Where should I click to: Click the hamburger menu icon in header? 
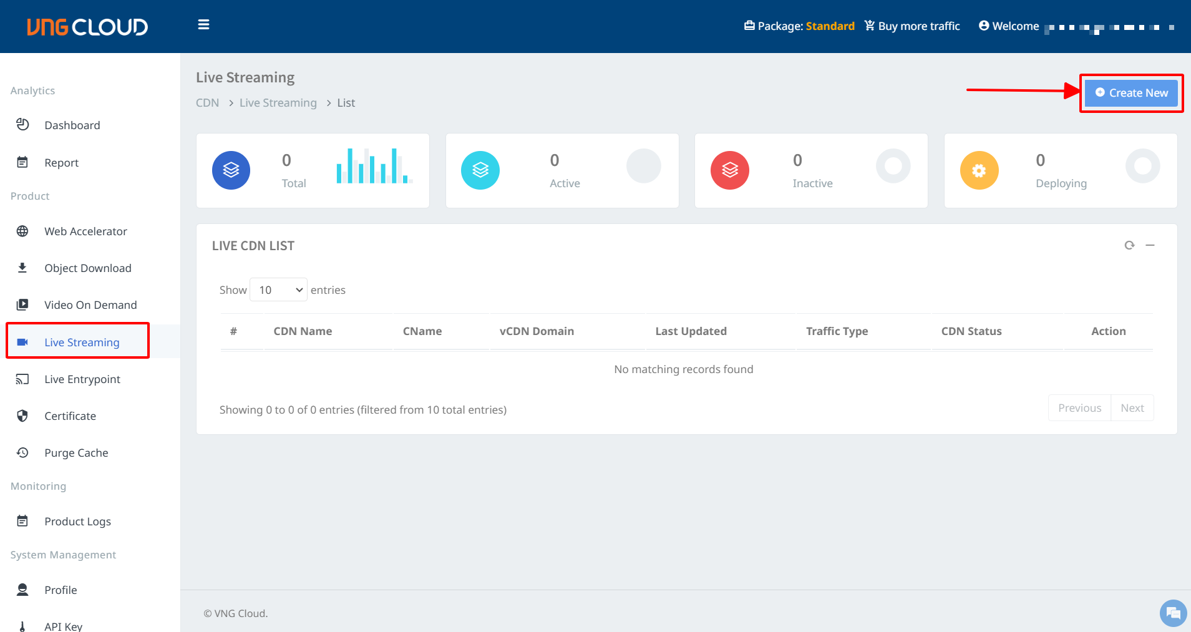(203, 25)
